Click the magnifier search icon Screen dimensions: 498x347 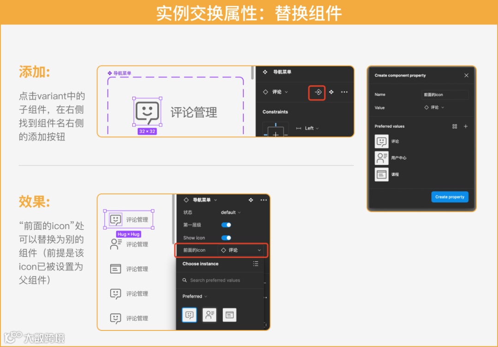(184, 280)
